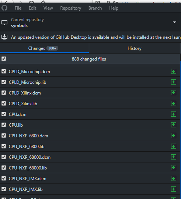Click the added-file icon for CPU_NXP_6800.lib
This screenshot has width=181, height=199.
click(x=174, y=146)
